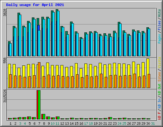Viewport: 163px width, 127px height.
Task: Click the cyan Pages bar for day 11
Action: [x=58, y=33]
